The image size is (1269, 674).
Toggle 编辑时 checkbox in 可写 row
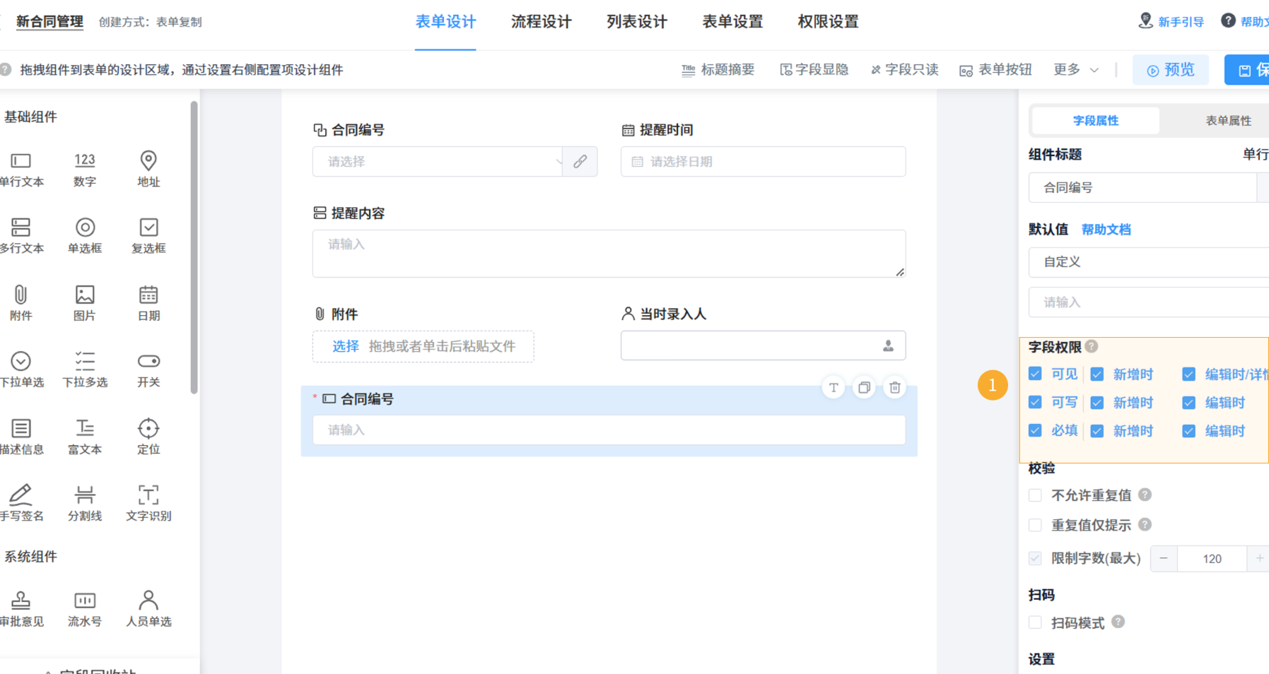pos(1189,402)
